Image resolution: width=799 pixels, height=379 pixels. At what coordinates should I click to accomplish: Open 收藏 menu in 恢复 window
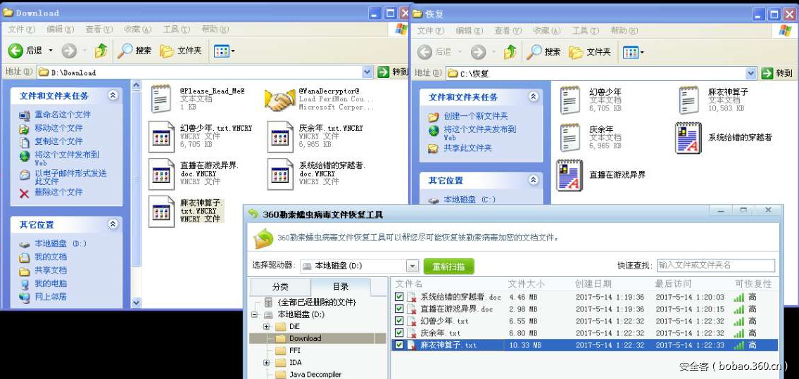547,30
